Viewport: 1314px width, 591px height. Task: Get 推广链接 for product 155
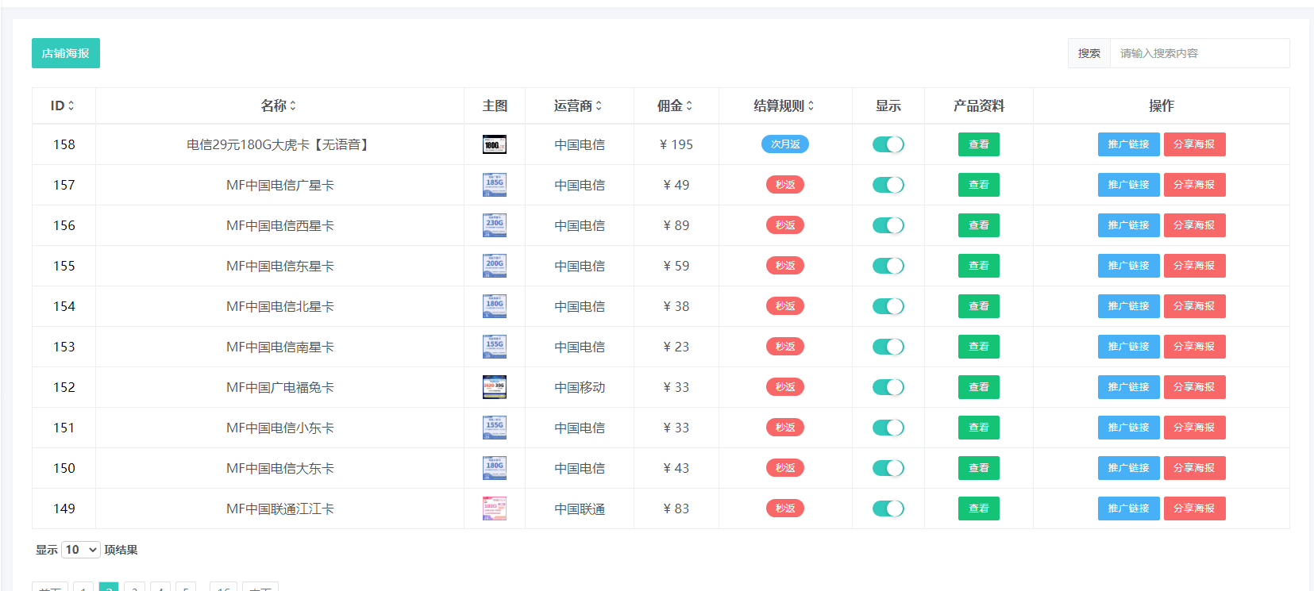coord(1129,266)
